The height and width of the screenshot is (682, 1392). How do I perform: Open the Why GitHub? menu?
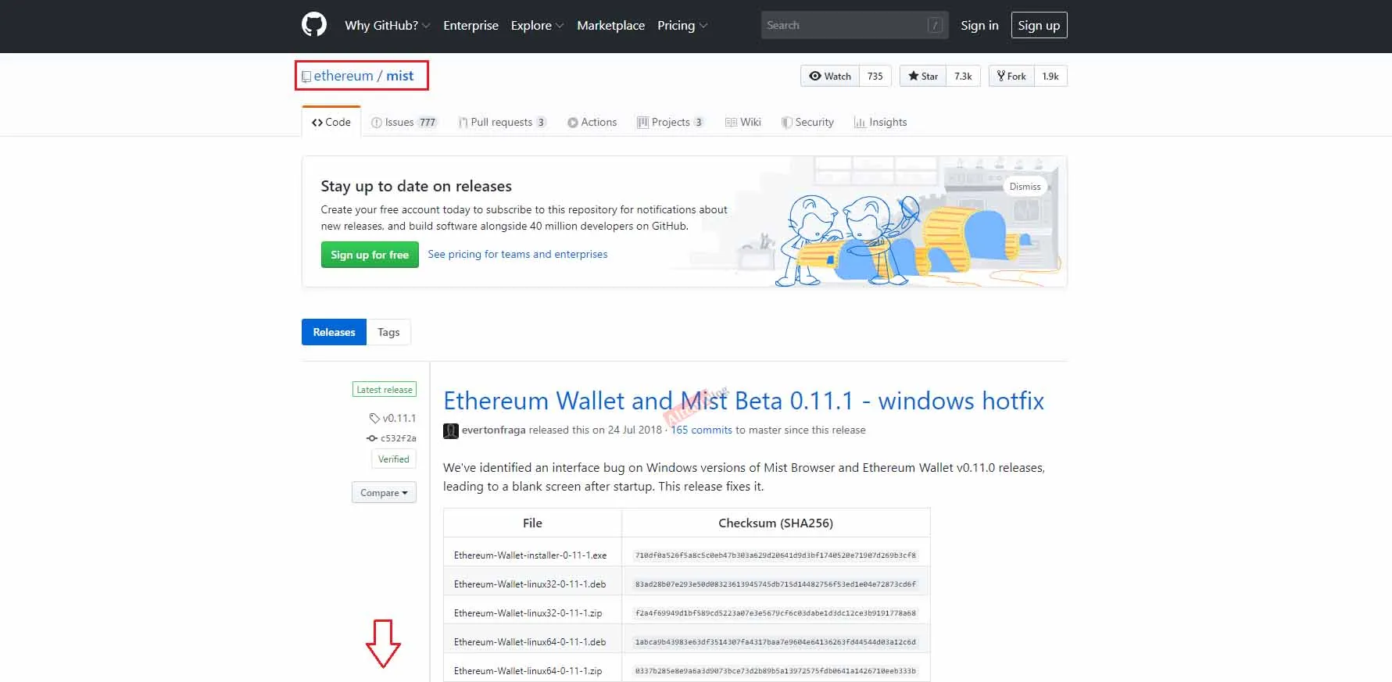coord(388,25)
